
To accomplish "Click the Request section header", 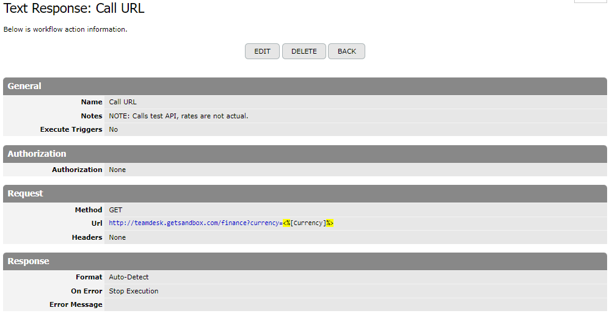I will tap(26, 193).
